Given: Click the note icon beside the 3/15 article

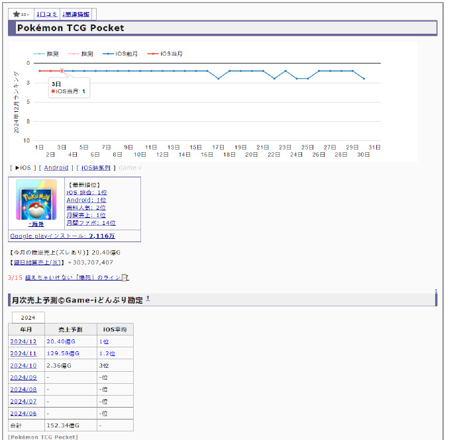Looking at the screenshot, I should [125, 278].
